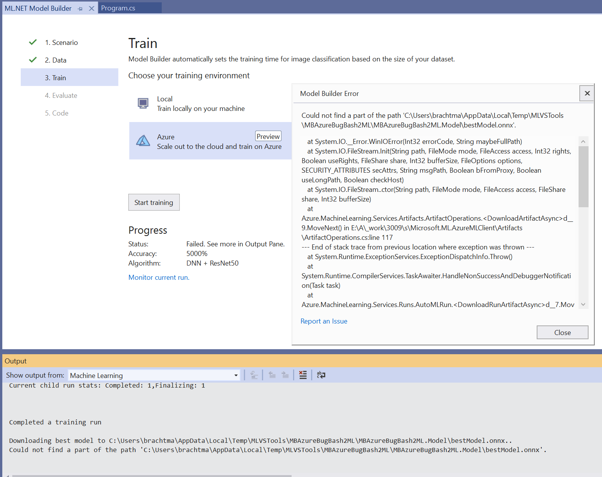Click the 'Model Builder Error' dialog title
Image resolution: width=602 pixels, height=477 pixels.
pos(329,94)
